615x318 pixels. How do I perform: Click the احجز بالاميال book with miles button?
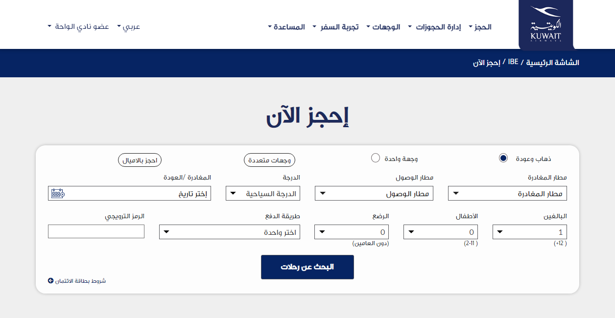click(140, 160)
